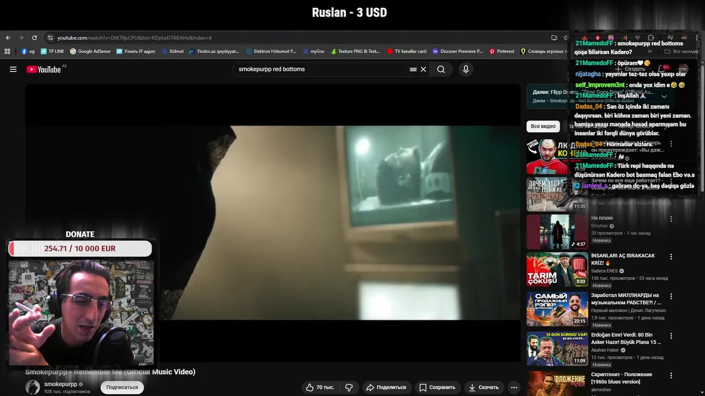Open the Pinterest bookmark
This screenshot has height=396, width=705.
tap(501, 51)
